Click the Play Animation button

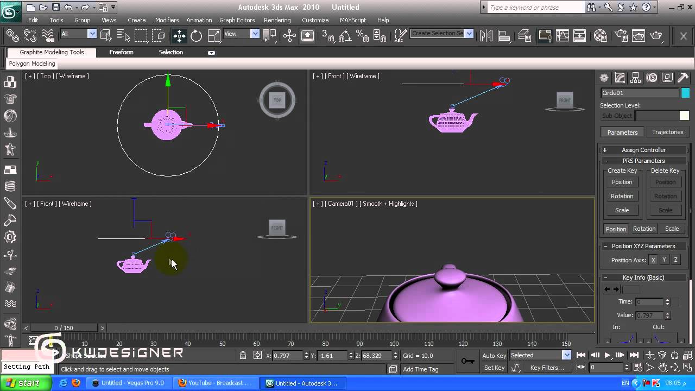click(607, 355)
